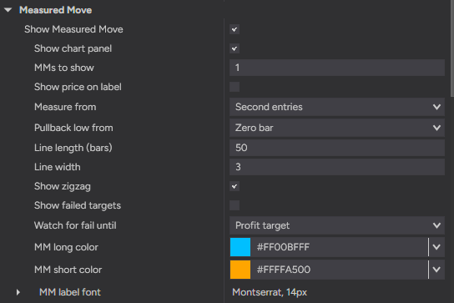Select the Show price on label text
Screen dimensions: 454x303
(78, 87)
